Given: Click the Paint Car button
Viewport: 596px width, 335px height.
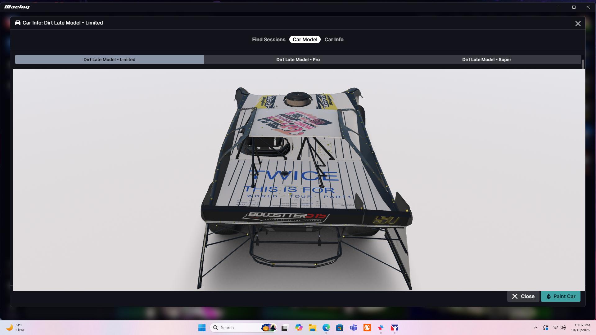Looking at the screenshot, I should point(561,296).
